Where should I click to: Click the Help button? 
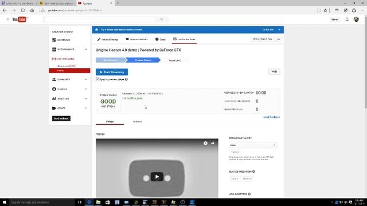[x=274, y=72]
